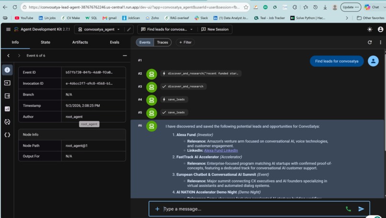
Task: Open the sync-check icon in event sidebar
Action: point(7,122)
